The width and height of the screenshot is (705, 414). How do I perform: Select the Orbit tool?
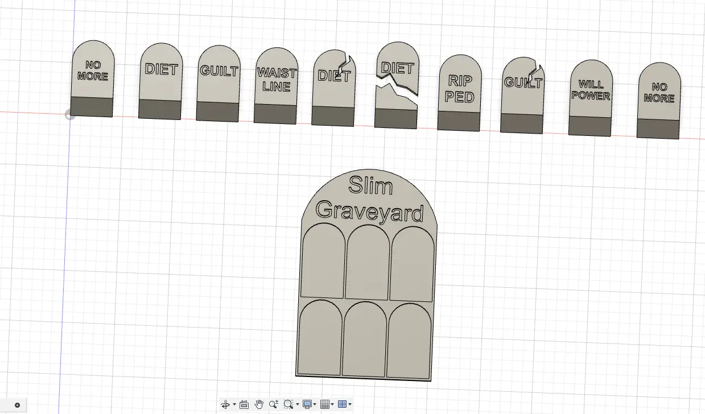click(225, 404)
